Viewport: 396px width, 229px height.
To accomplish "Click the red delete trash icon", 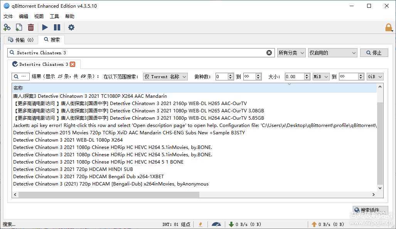I will click(x=31, y=27).
